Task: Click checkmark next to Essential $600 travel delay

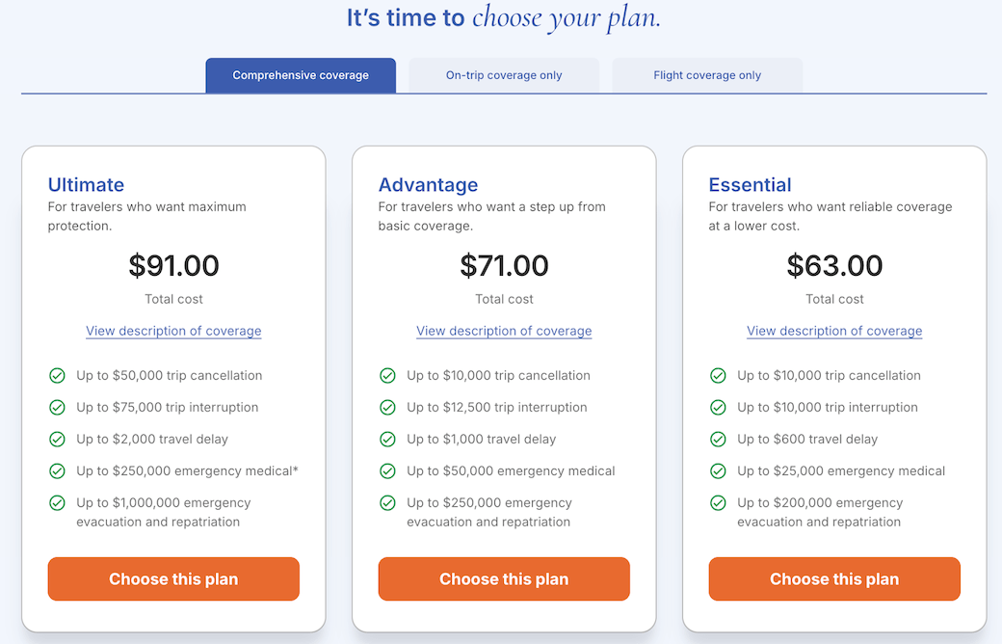Action: [718, 439]
